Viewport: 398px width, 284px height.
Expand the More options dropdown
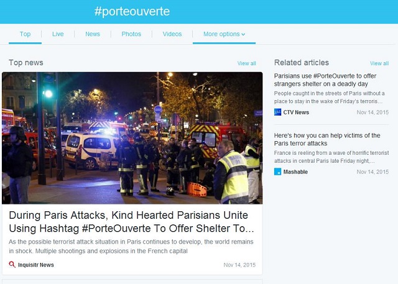pyautogui.click(x=224, y=34)
